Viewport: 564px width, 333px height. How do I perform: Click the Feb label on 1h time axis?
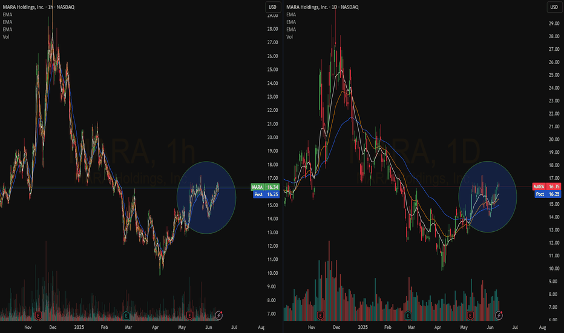[104, 327]
